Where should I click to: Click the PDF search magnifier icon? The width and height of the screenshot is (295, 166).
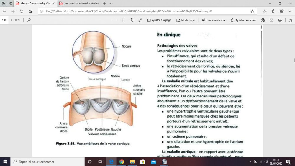pyautogui.click(x=29, y=20)
